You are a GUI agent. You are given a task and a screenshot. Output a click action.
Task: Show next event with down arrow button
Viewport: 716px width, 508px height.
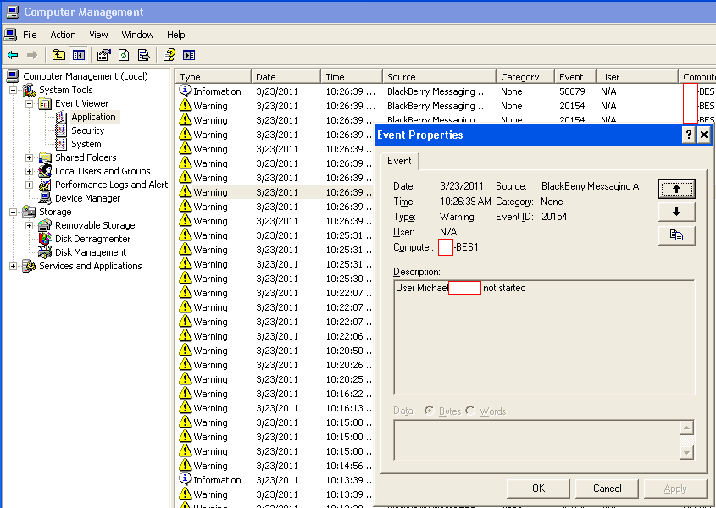(676, 212)
